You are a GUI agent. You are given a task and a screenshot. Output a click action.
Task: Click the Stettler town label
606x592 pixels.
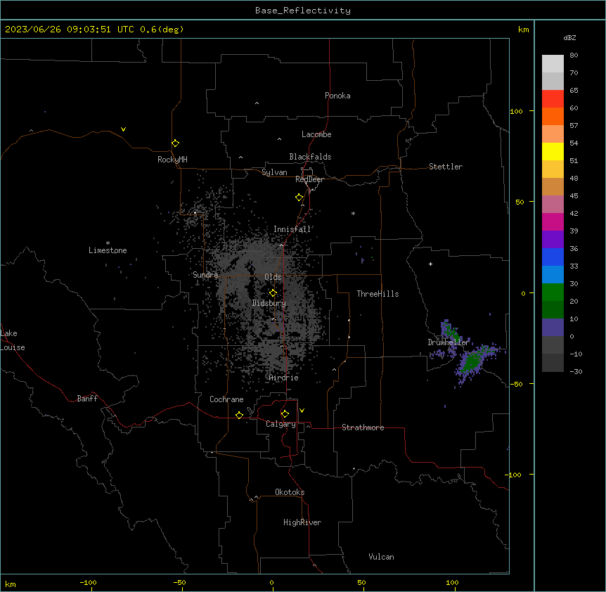pyautogui.click(x=446, y=167)
